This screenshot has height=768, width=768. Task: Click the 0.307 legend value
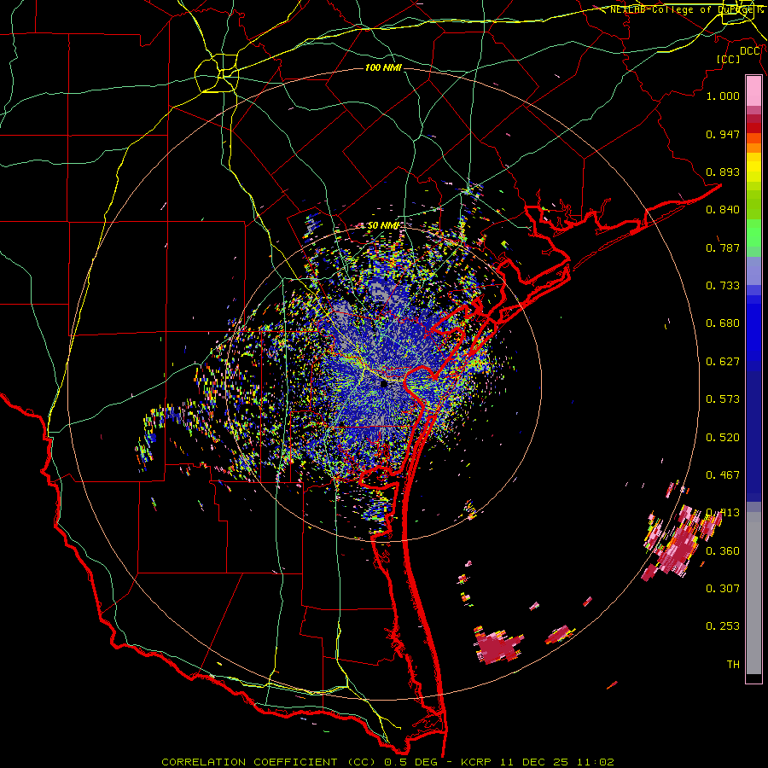[x=723, y=589]
